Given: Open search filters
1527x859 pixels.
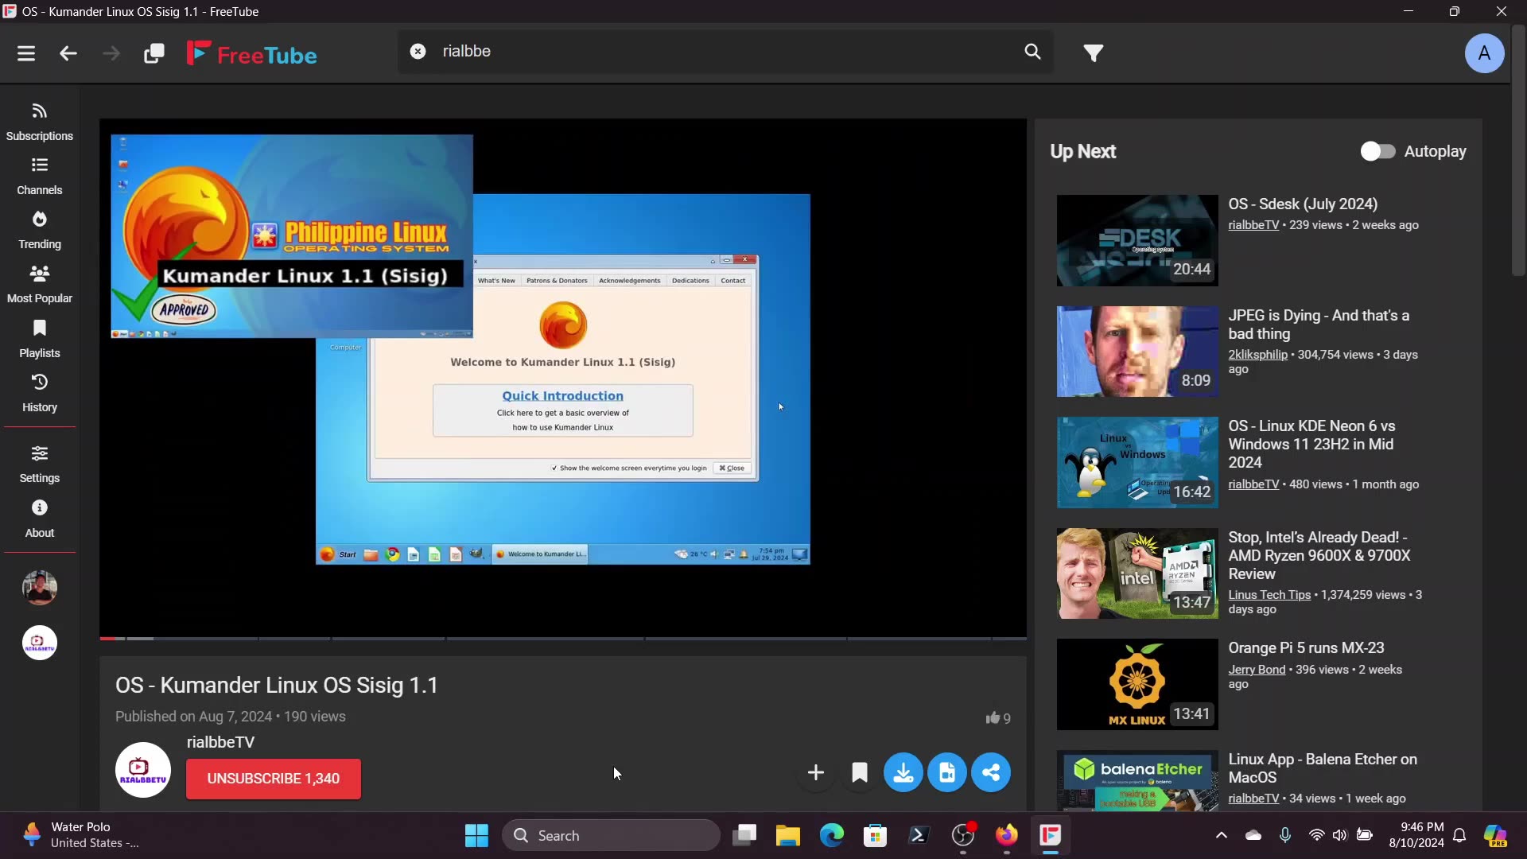Looking at the screenshot, I should pyautogui.click(x=1093, y=52).
